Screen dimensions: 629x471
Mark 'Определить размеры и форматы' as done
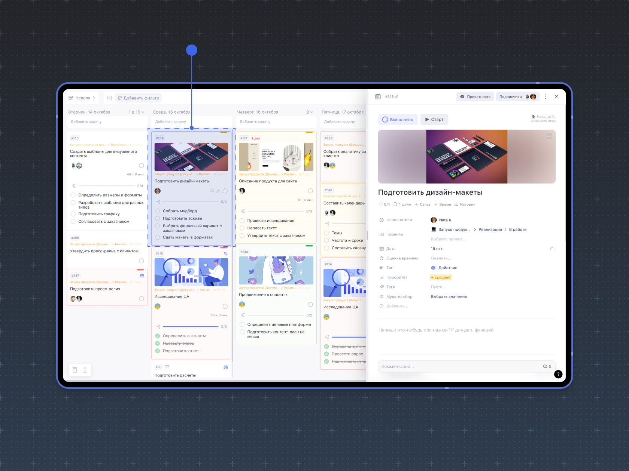pos(73,195)
